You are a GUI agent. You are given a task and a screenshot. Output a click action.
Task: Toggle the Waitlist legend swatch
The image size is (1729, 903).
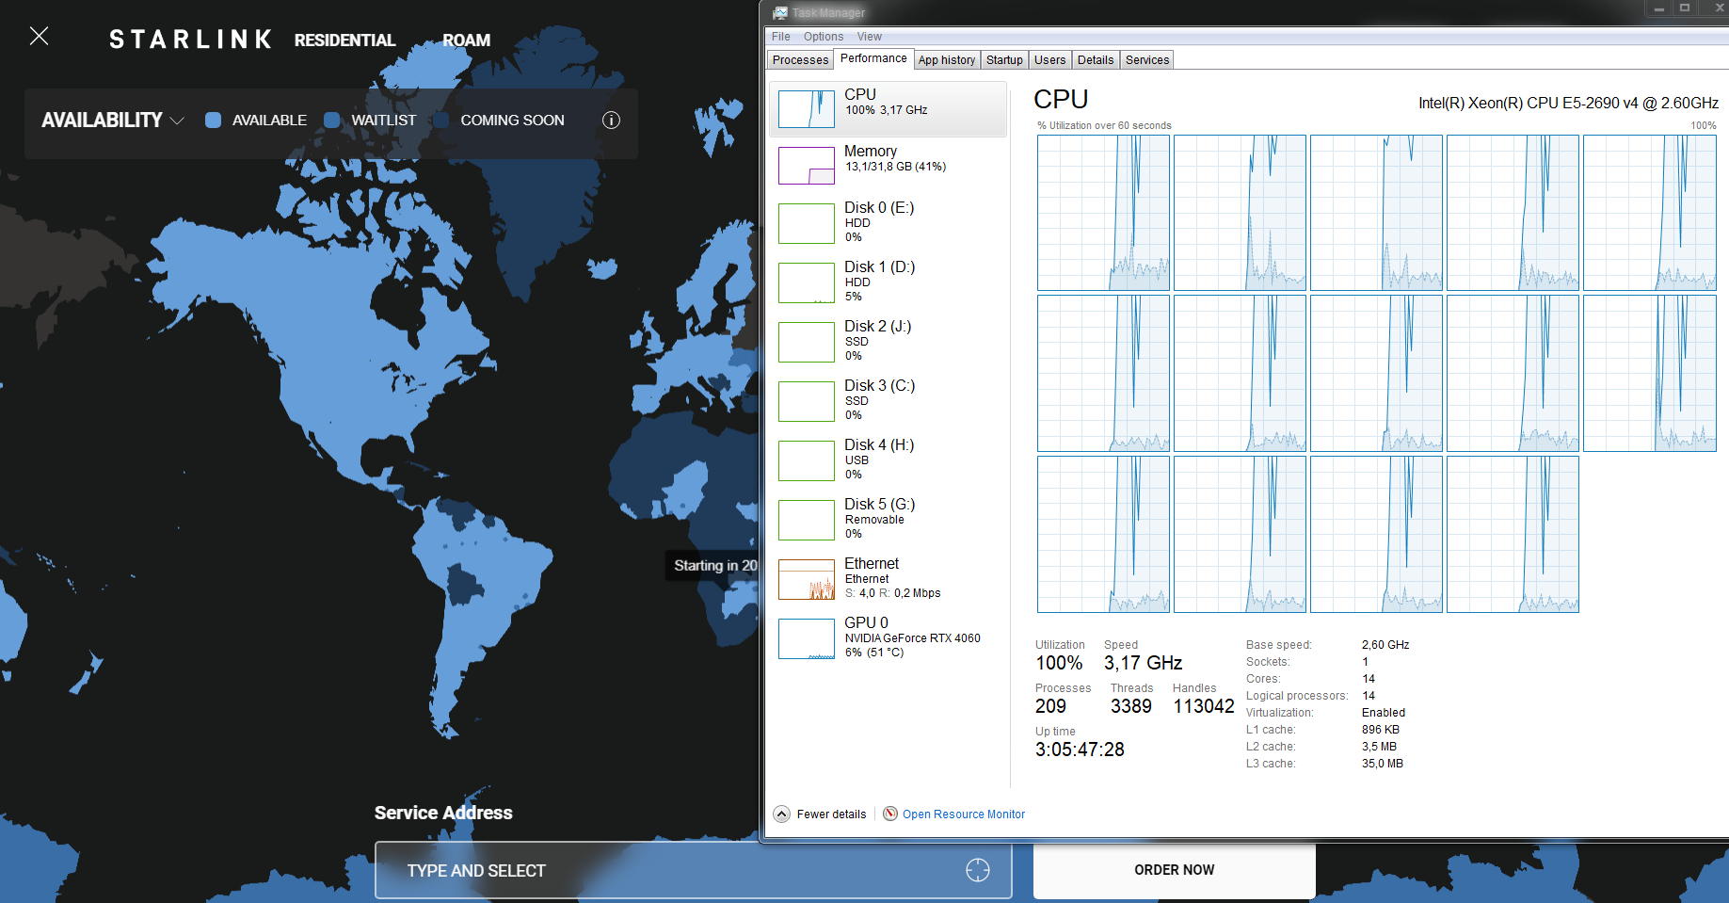point(331,121)
